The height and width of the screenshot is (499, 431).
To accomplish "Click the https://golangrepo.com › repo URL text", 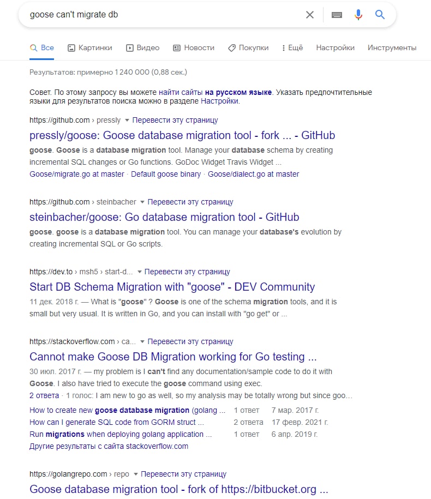I will (x=79, y=474).
